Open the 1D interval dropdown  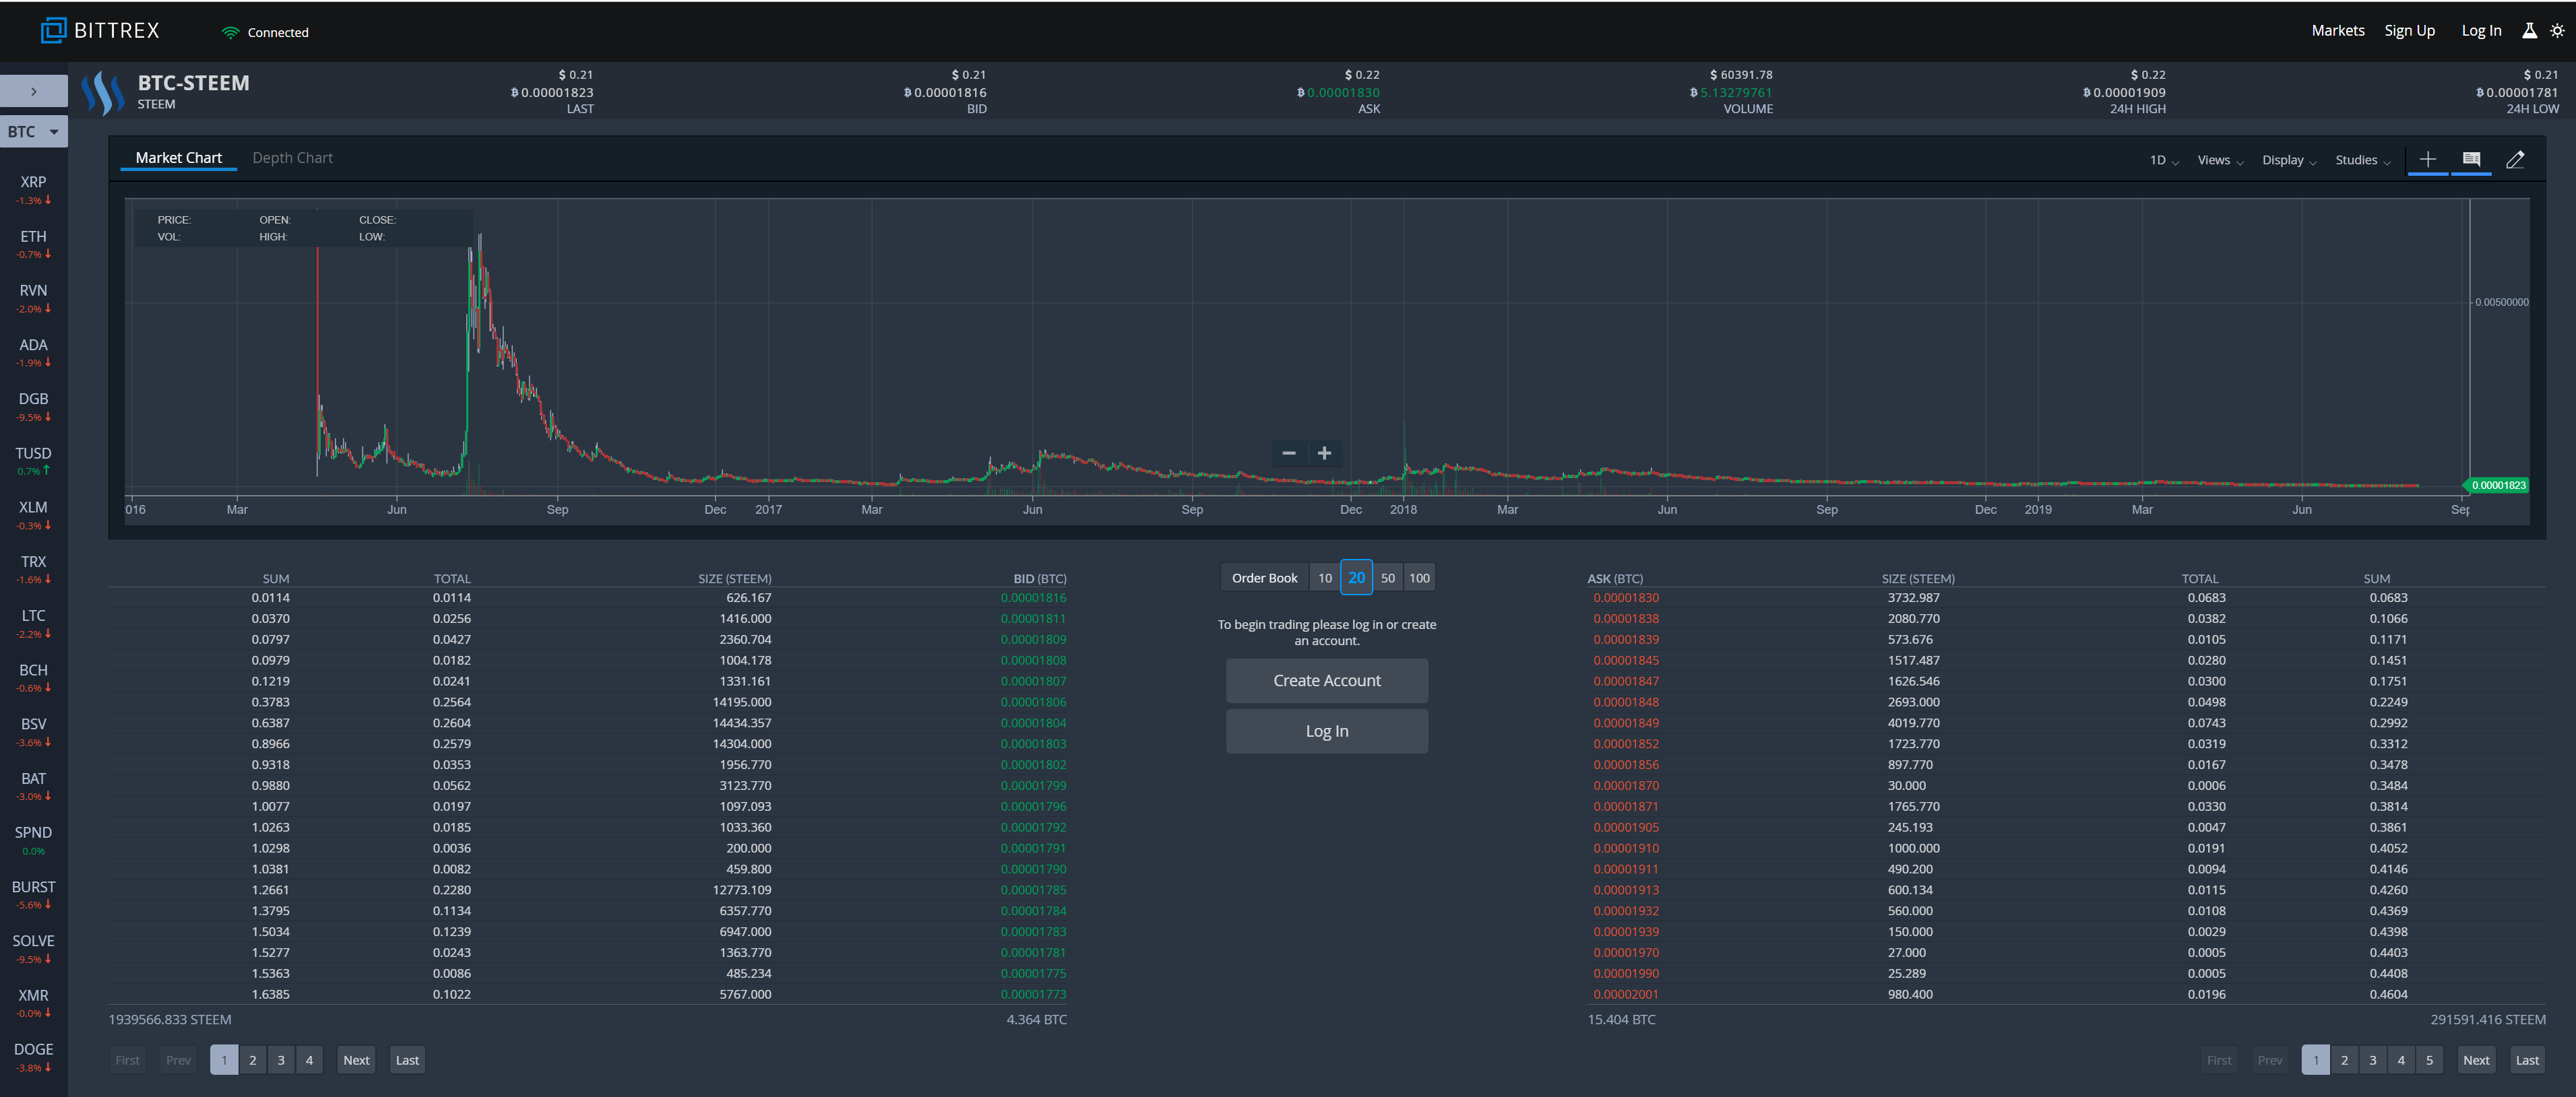pos(2164,160)
